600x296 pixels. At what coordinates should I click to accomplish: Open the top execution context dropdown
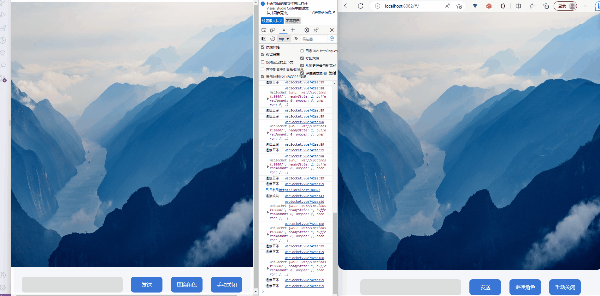pos(283,39)
